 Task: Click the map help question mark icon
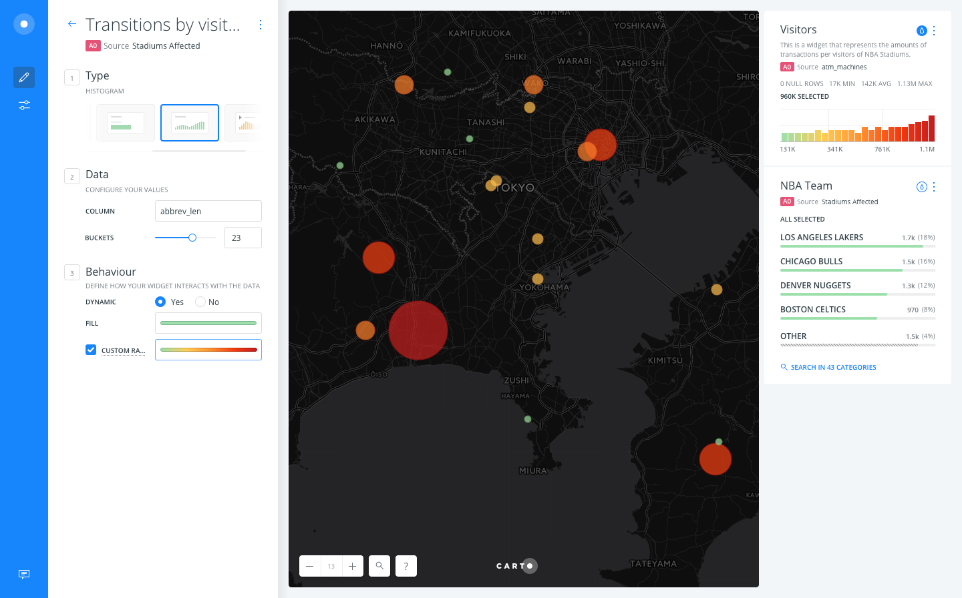[x=406, y=565]
